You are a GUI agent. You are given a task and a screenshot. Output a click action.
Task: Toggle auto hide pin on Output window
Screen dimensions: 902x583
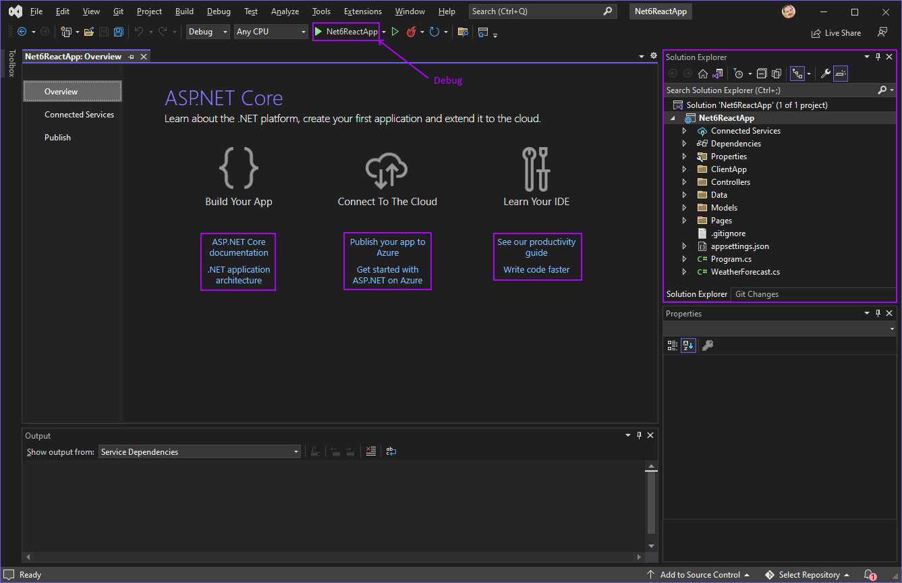coord(640,436)
